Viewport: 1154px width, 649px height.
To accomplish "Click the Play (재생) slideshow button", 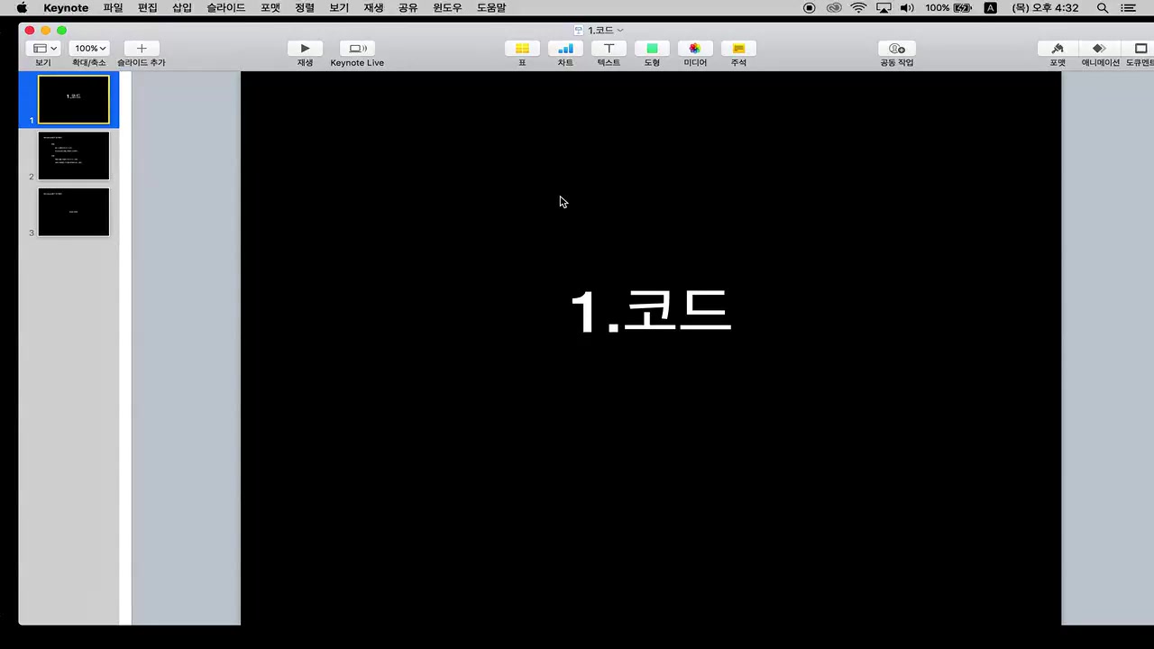I will tap(305, 49).
